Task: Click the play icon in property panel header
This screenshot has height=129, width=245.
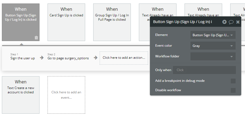Action: tap(224, 22)
